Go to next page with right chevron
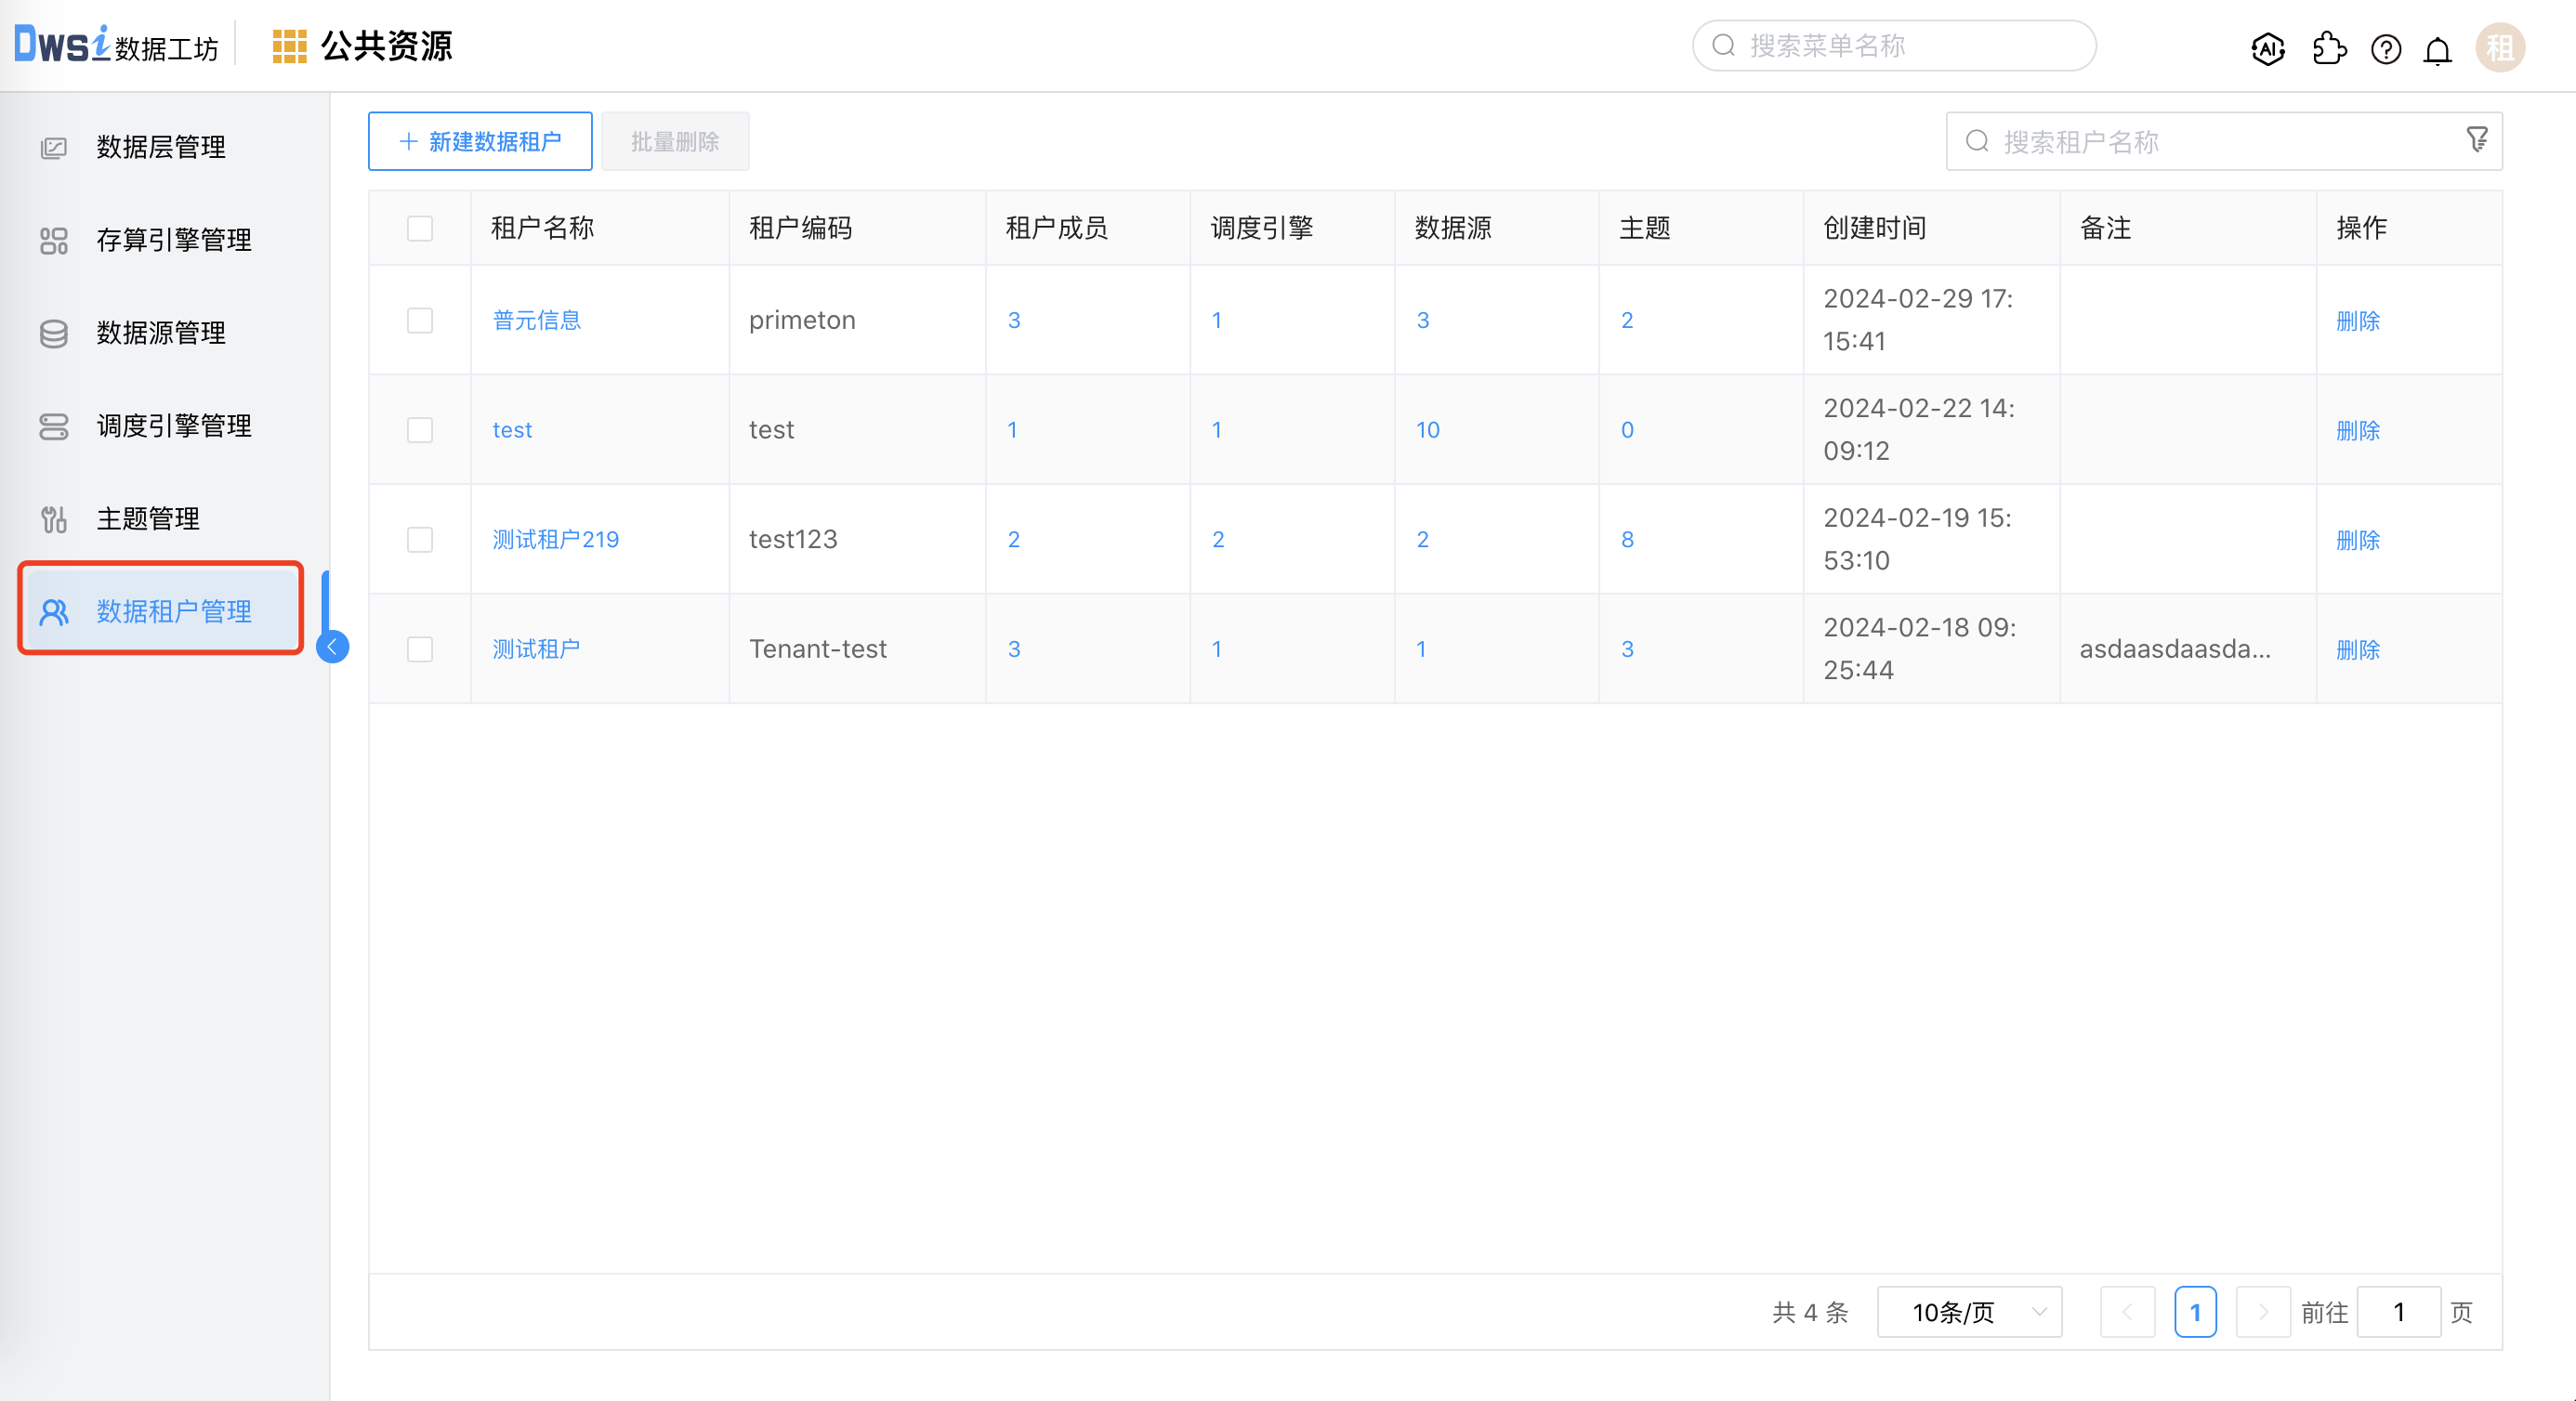2576x1401 pixels. point(2262,1311)
